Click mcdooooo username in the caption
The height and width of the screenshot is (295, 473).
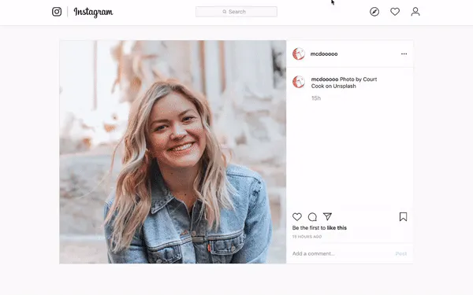pos(325,79)
